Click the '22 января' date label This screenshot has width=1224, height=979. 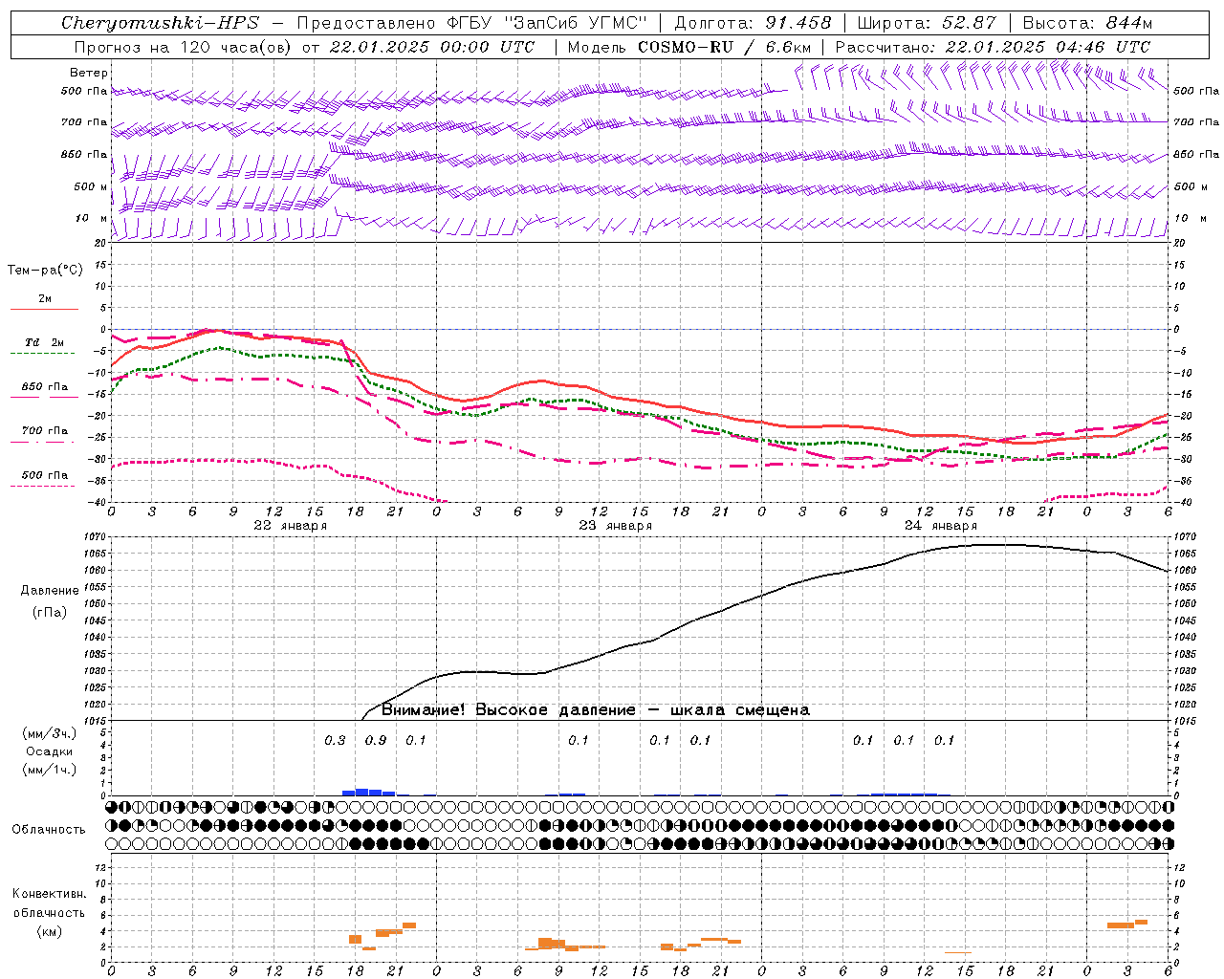tap(290, 525)
